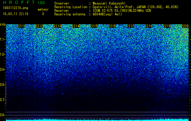Click the antenna text A504HB(yagi 4el)
Viewport: 191px width, 121px height.
tap(107, 14)
